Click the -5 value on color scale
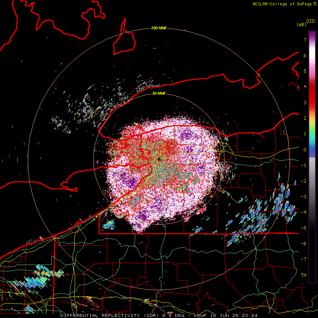318x318 pixels. [304, 228]
